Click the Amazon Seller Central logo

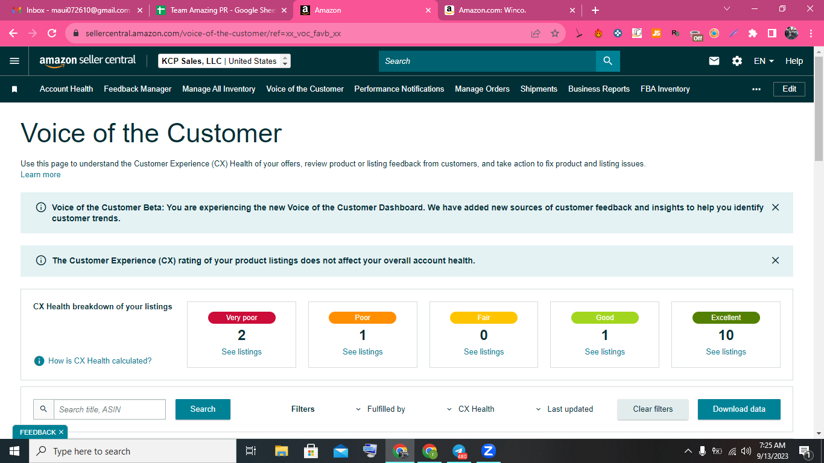click(x=88, y=61)
